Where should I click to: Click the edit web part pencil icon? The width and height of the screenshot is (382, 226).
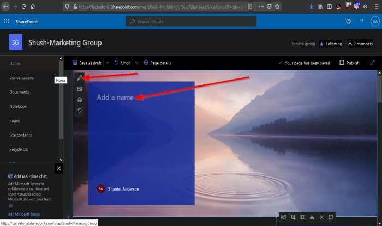click(x=80, y=78)
